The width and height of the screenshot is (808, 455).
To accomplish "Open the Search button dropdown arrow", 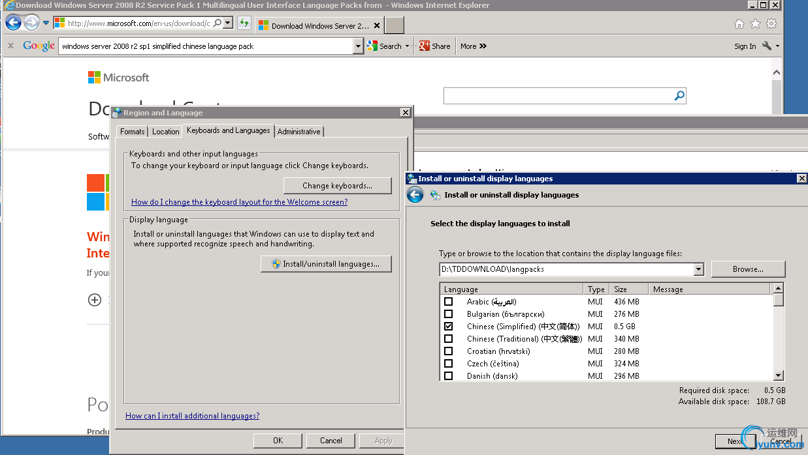I will (407, 46).
